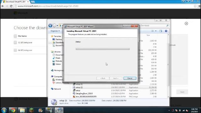Open the Explorer recent locations dropdown arrow
This screenshot has width=201, height=113.
coord(57,26)
